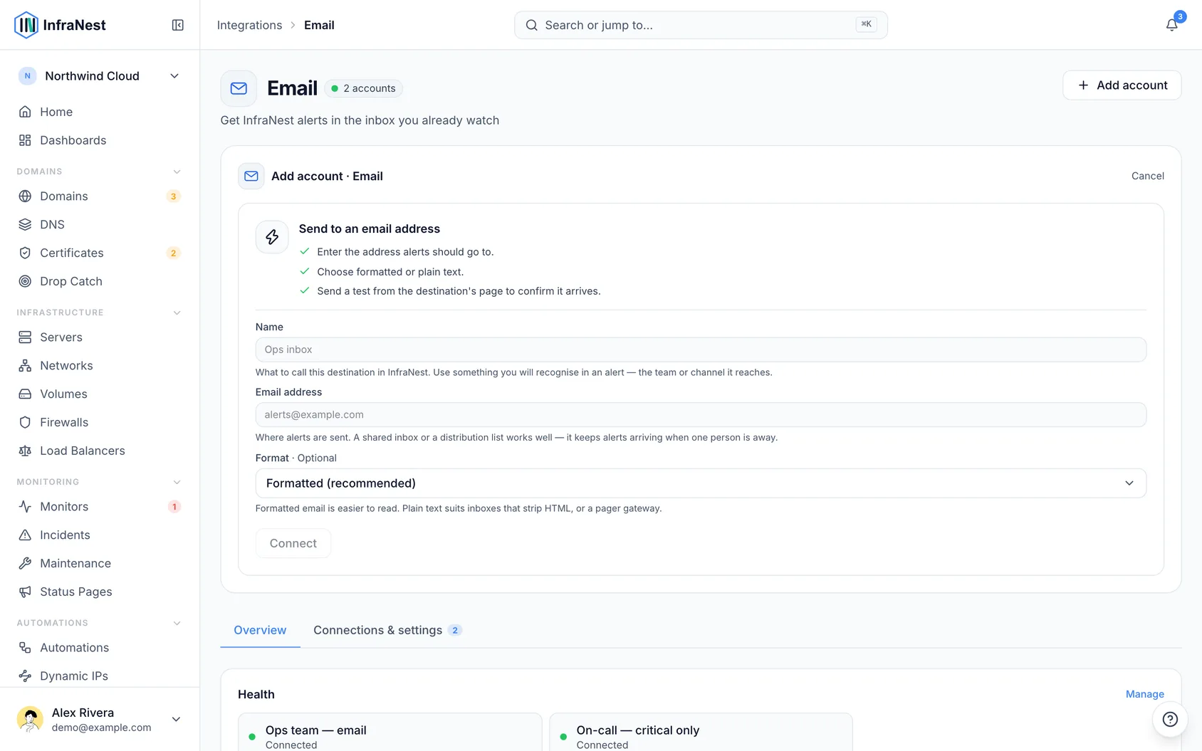The height and width of the screenshot is (751, 1202).
Task: Collapse the sidebar panel icon
Action: (178, 25)
